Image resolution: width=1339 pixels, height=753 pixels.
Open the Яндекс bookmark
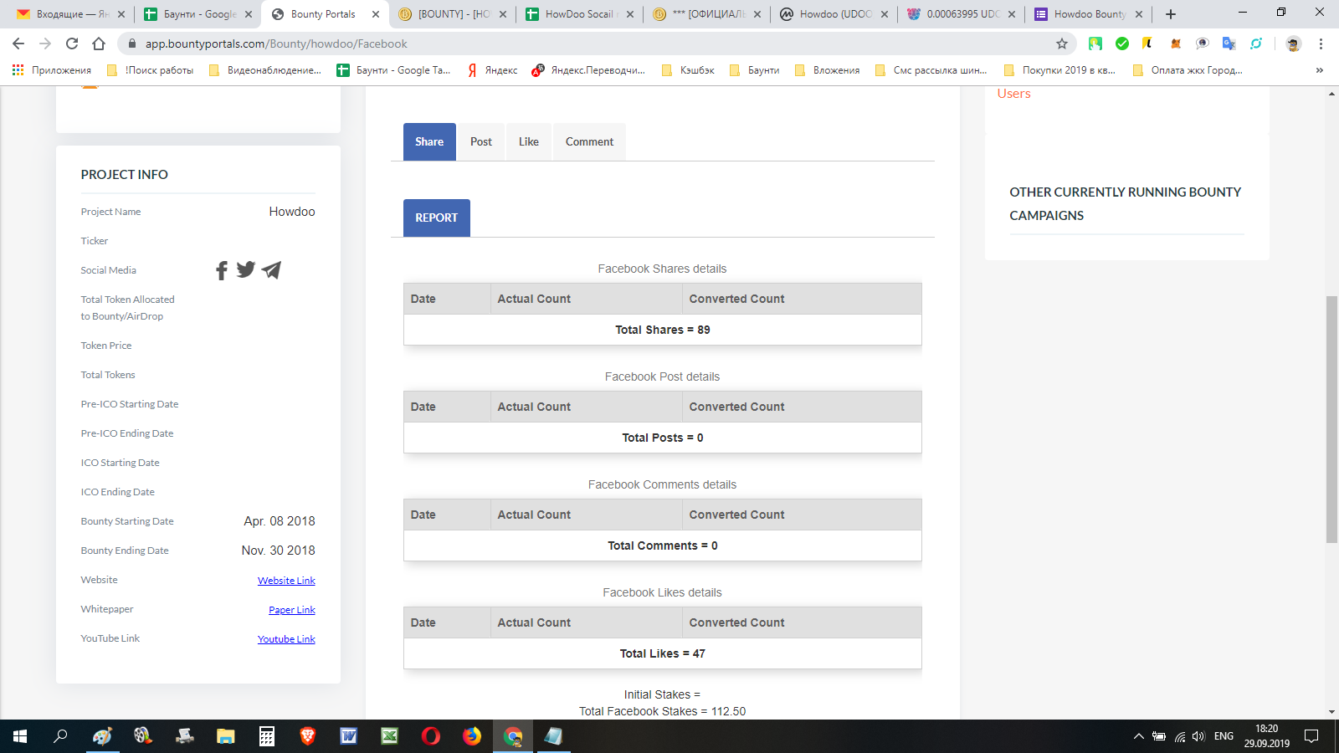point(492,70)
